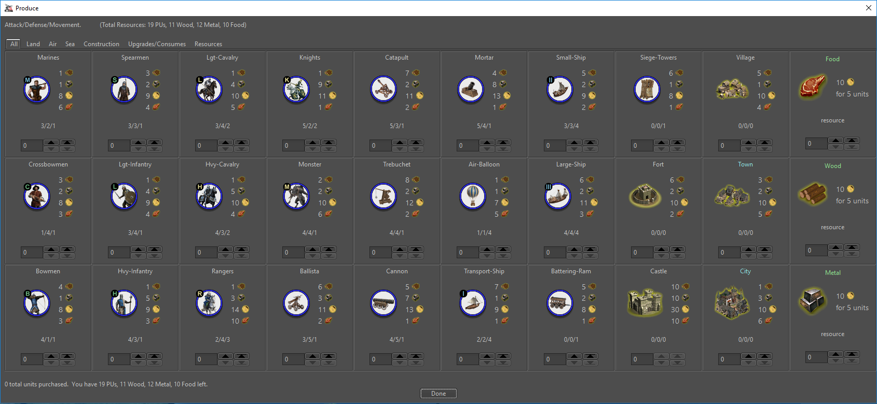
Task: Increase Crossbowmen quantity by one
Action: click(x=51, y=249)
